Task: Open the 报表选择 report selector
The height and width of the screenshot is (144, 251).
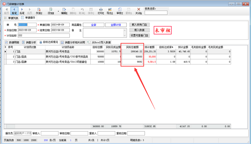Action: coord(156,13)
